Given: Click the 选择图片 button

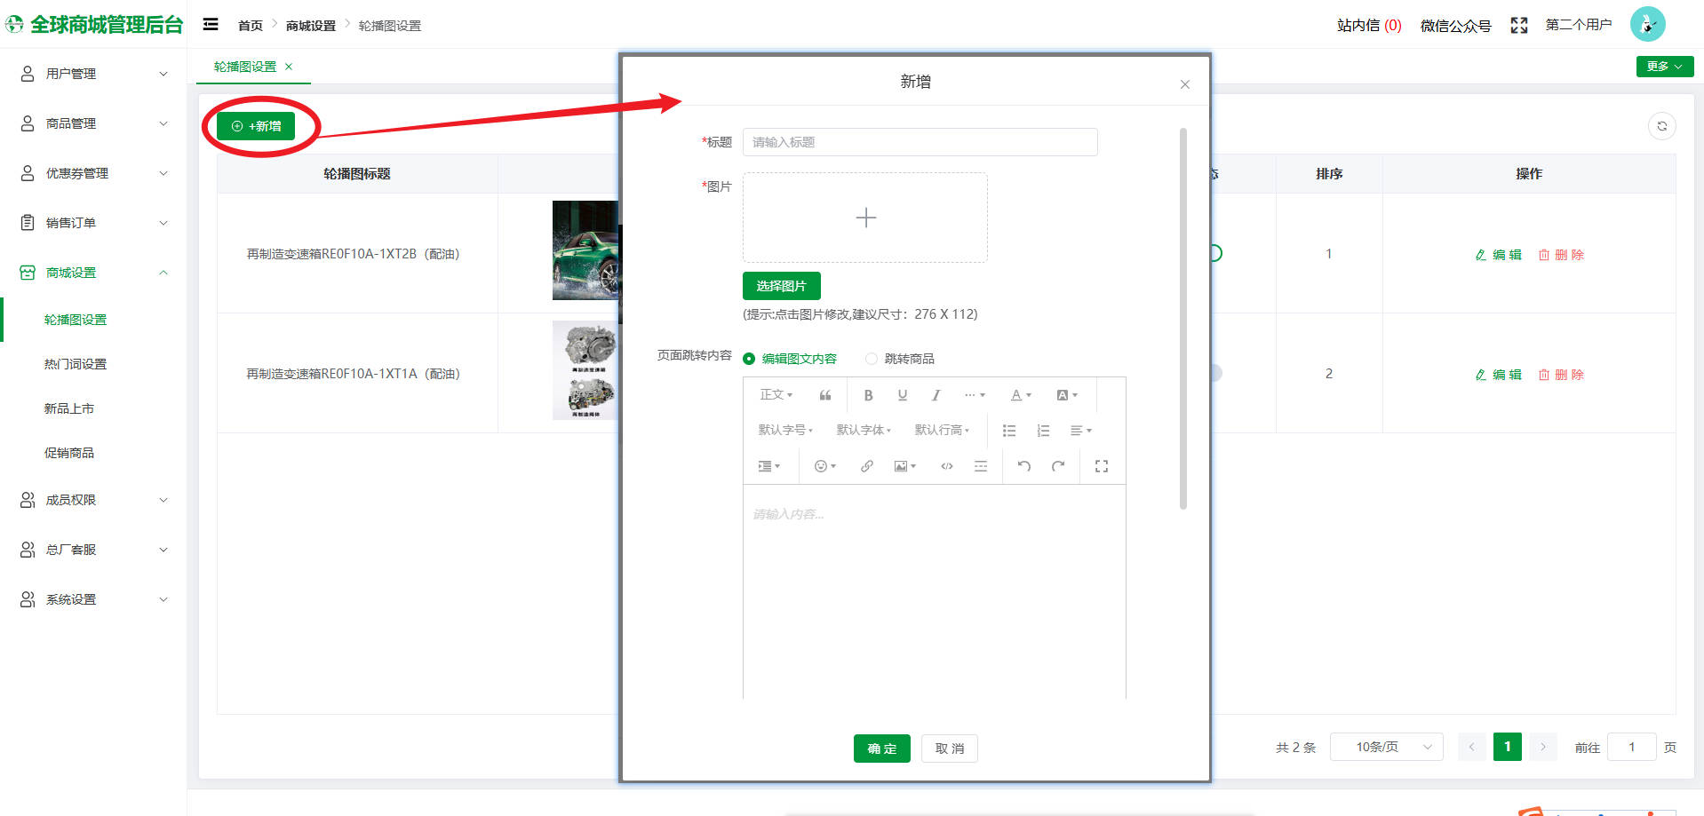Looking at the screenshot, I should (781, 286).
